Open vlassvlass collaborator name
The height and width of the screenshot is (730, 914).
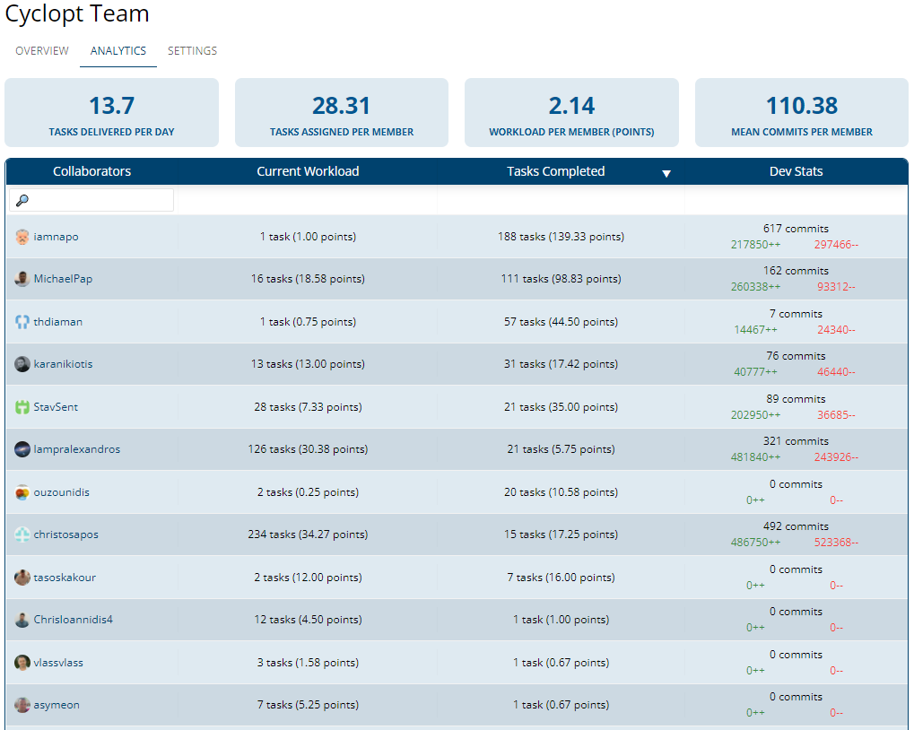point(58,663)
